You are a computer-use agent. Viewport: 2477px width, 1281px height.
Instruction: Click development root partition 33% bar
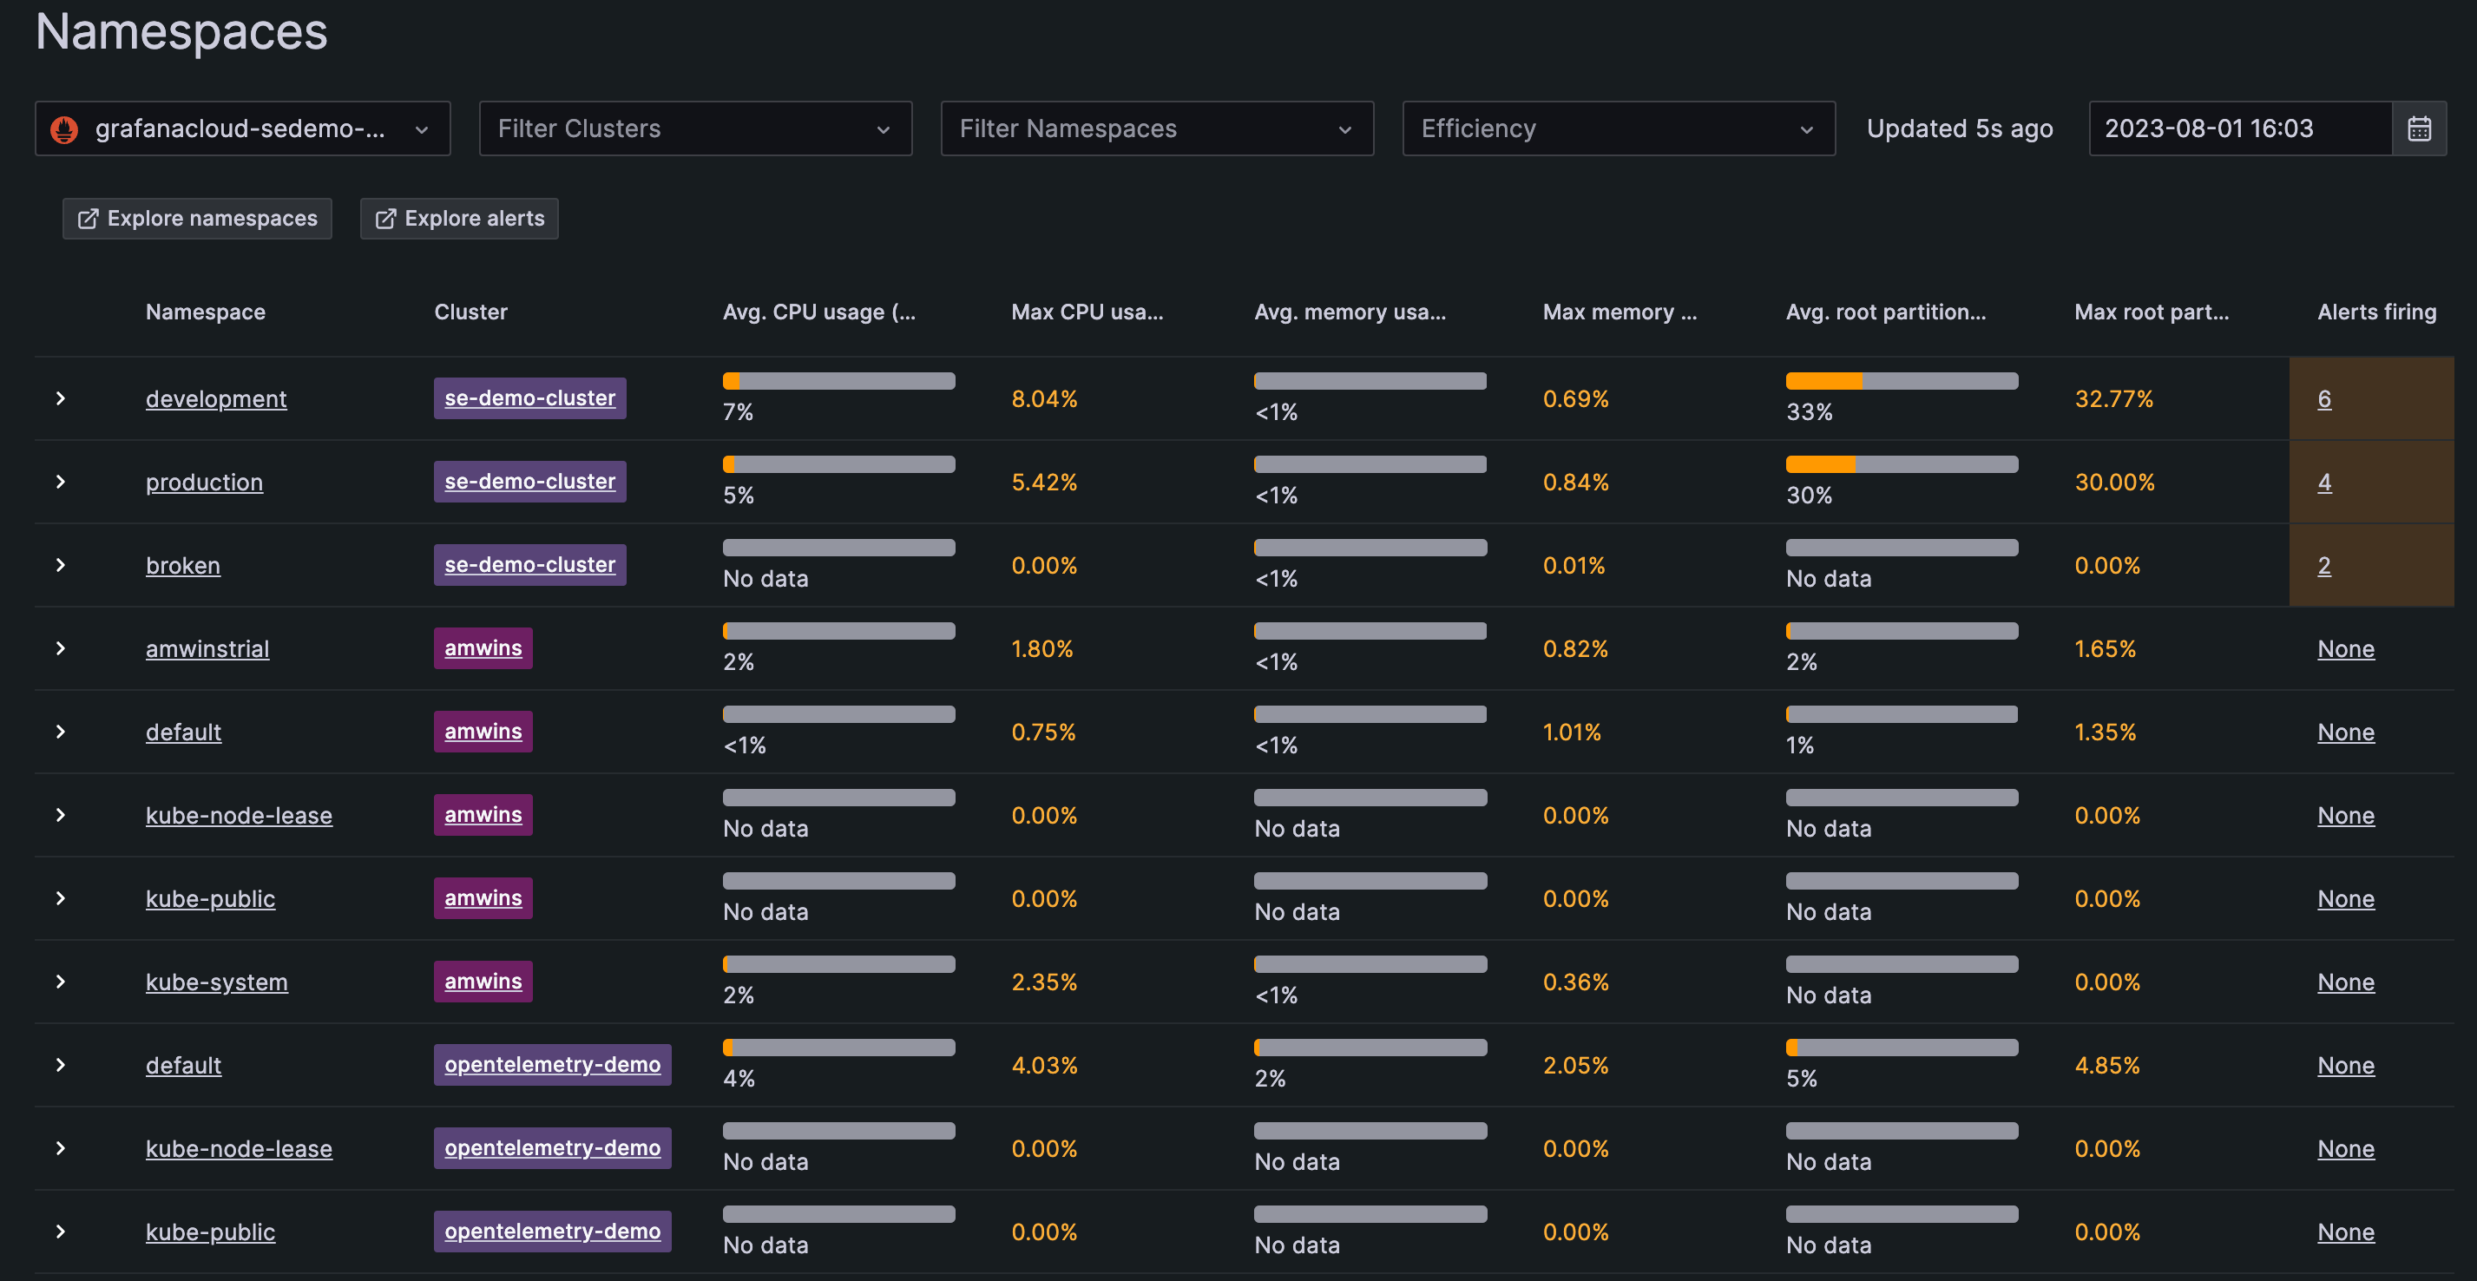(1902, 381)
